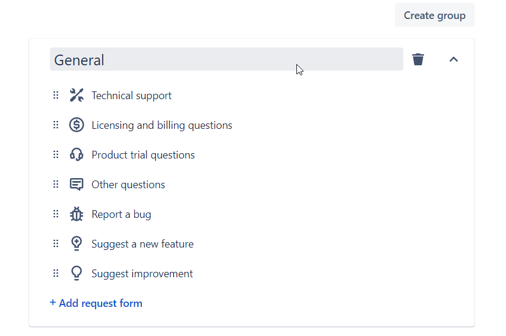Add a new request form
Screen dimensions: 506x336
tap(96, 303)
